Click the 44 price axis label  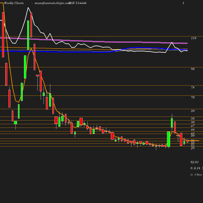point(192,130)
